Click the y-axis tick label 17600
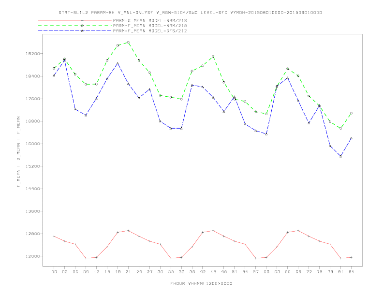The height and width of the screenshot is (296, 383). point(33,99)
